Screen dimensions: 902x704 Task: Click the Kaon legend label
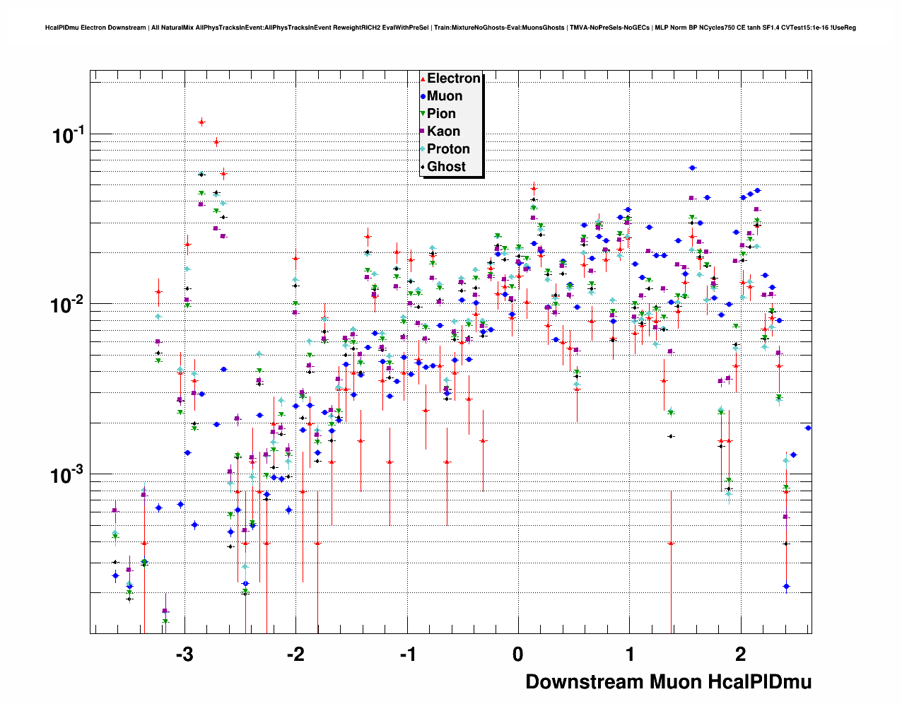point(443,131)
